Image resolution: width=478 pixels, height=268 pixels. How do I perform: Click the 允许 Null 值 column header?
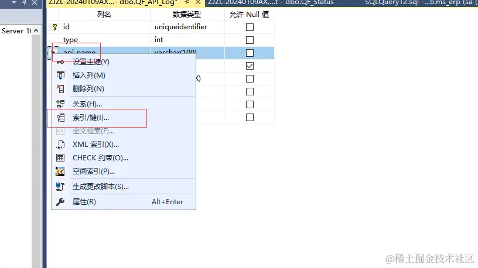click(x=250, y=15)
